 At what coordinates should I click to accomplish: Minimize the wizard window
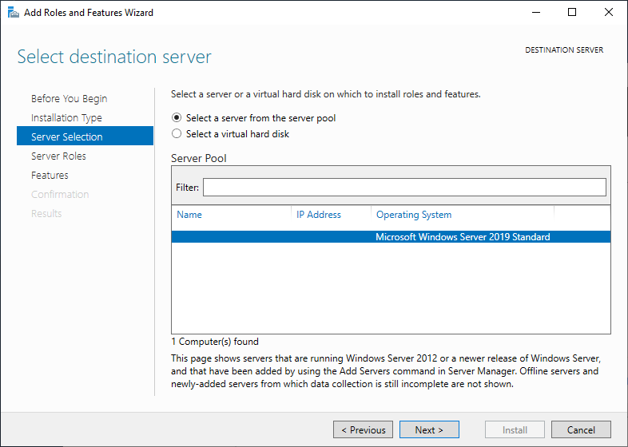536,12
